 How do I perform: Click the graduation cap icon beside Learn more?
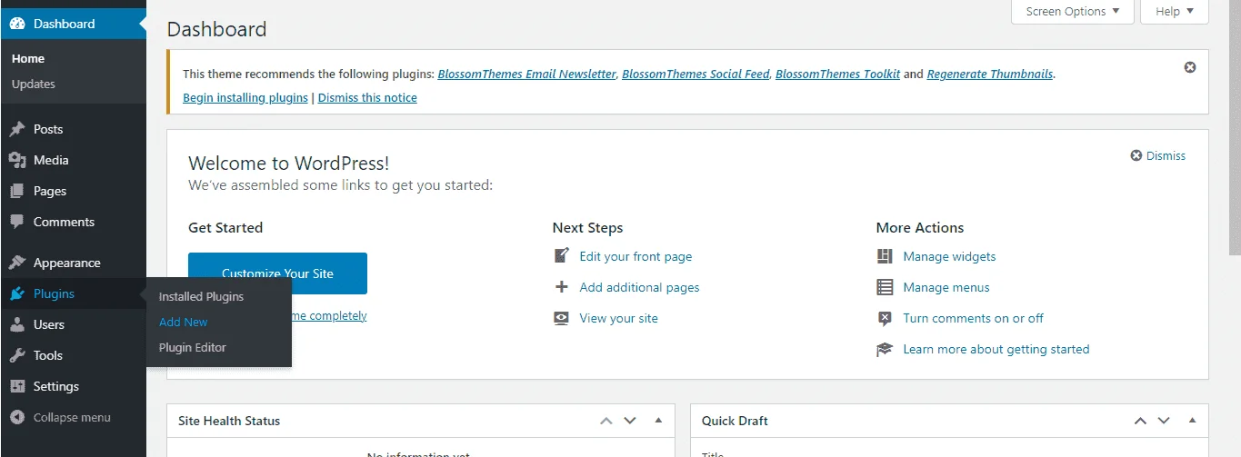pos(885,349)
